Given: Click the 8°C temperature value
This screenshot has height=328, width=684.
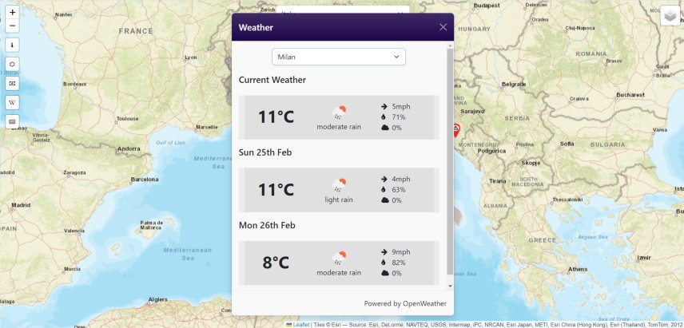Looking at the screenshot, I should pyautogui.click(x=276, y=263).
